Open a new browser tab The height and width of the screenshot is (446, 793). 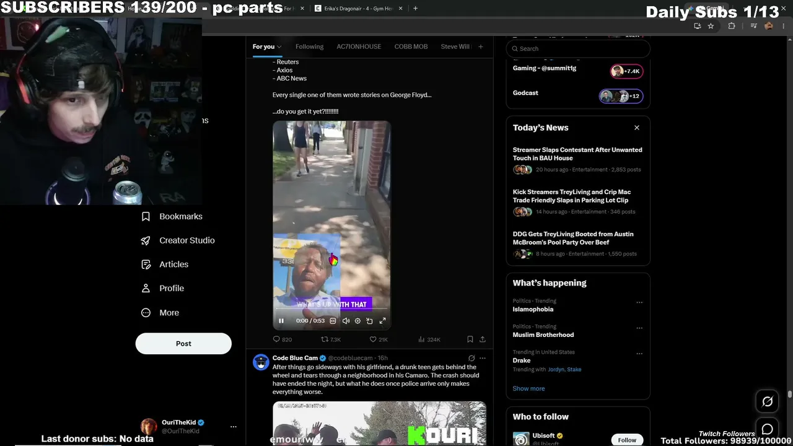415,9
